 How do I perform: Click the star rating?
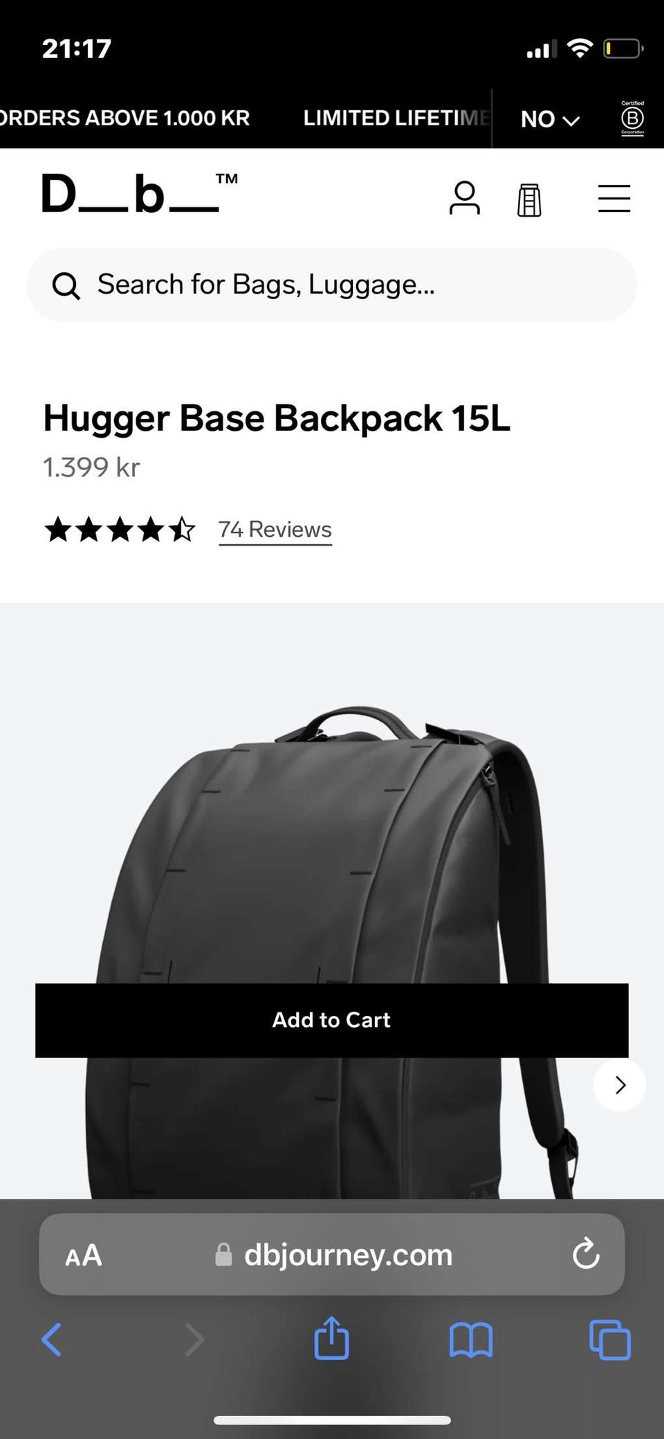click(120, 530)
